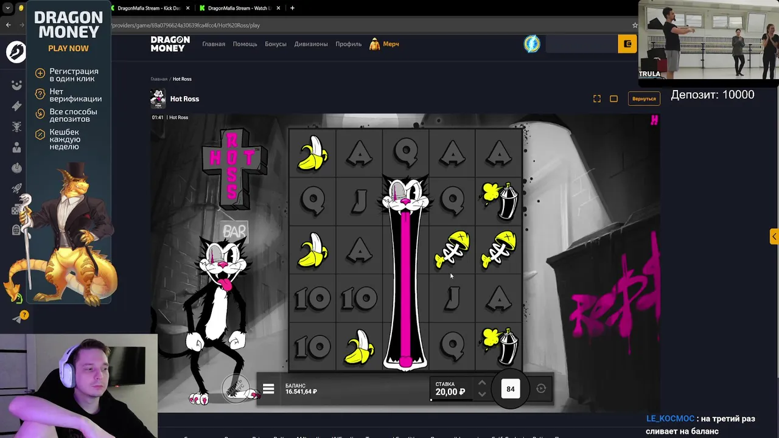
Task: Click the lightning coin avatar icon
Action: pos(532,44)
